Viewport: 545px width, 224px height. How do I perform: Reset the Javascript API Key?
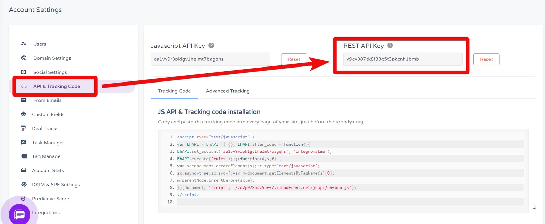point(294,59)
